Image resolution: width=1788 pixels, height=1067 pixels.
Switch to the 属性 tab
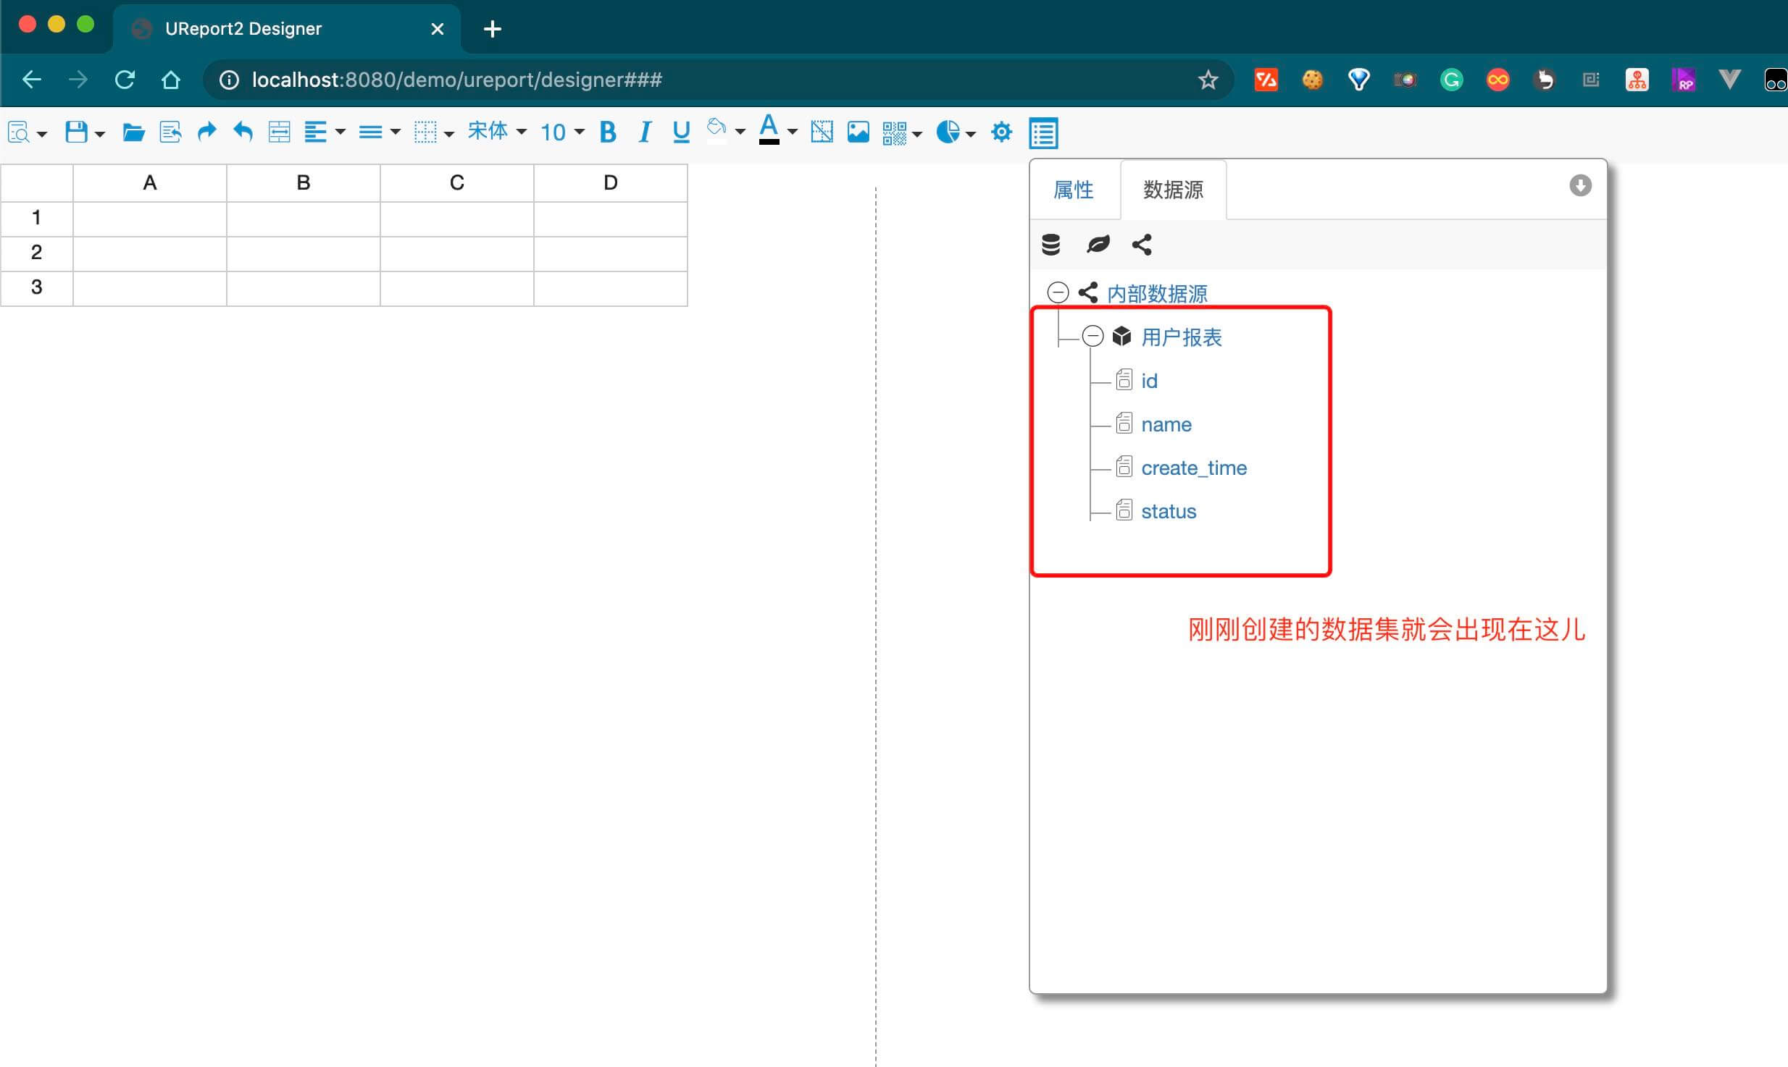1074,190
